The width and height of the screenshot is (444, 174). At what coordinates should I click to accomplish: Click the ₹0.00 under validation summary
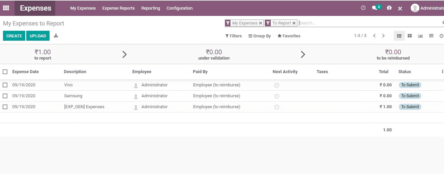[x=214, y=55]
